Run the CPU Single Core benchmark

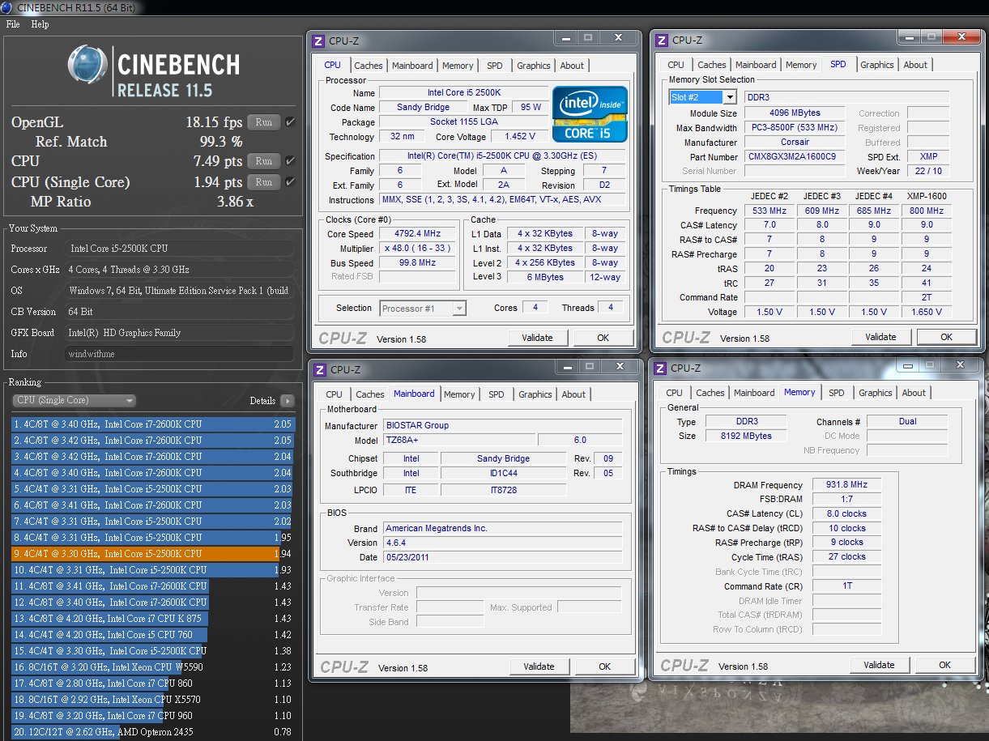[264, 181]
